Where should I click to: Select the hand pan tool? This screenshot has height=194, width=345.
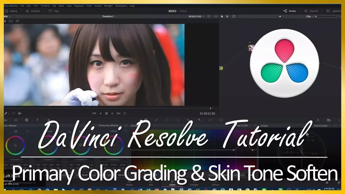[x=227, y=16]
